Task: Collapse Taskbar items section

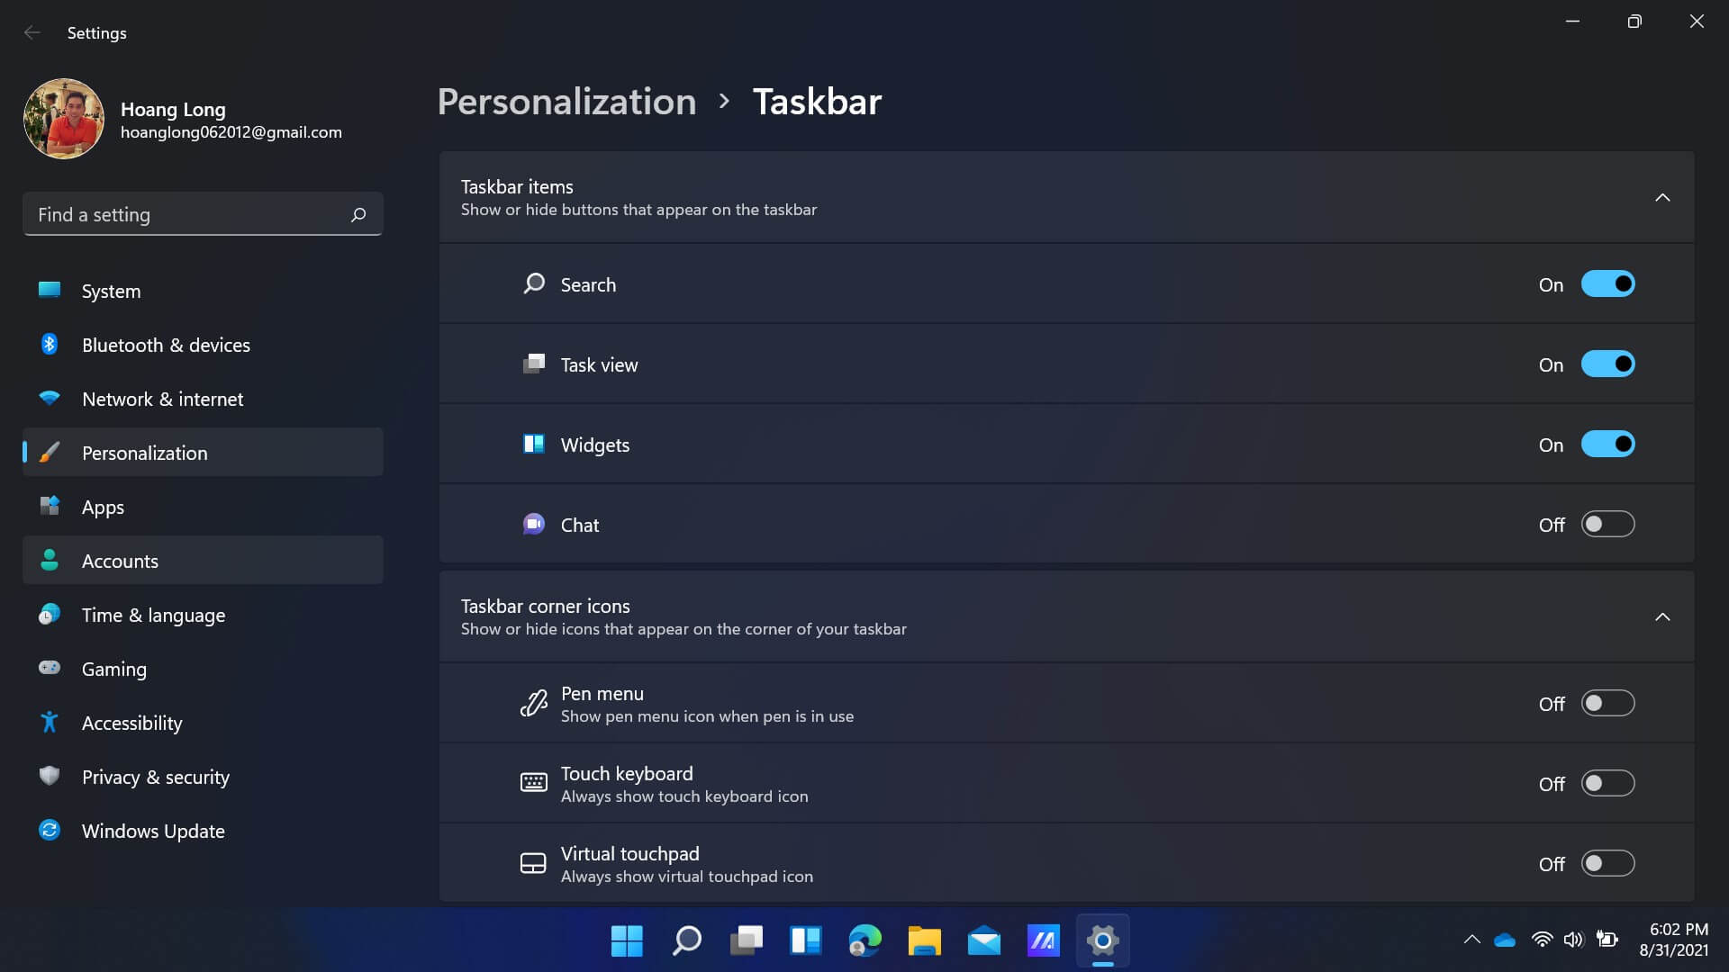Action: tap(1662, 197)
